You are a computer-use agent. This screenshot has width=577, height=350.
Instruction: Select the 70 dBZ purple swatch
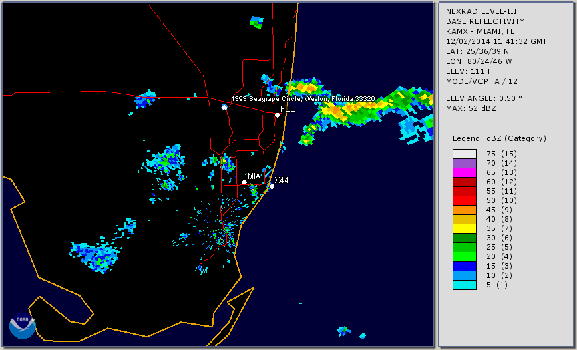[465, 163]
